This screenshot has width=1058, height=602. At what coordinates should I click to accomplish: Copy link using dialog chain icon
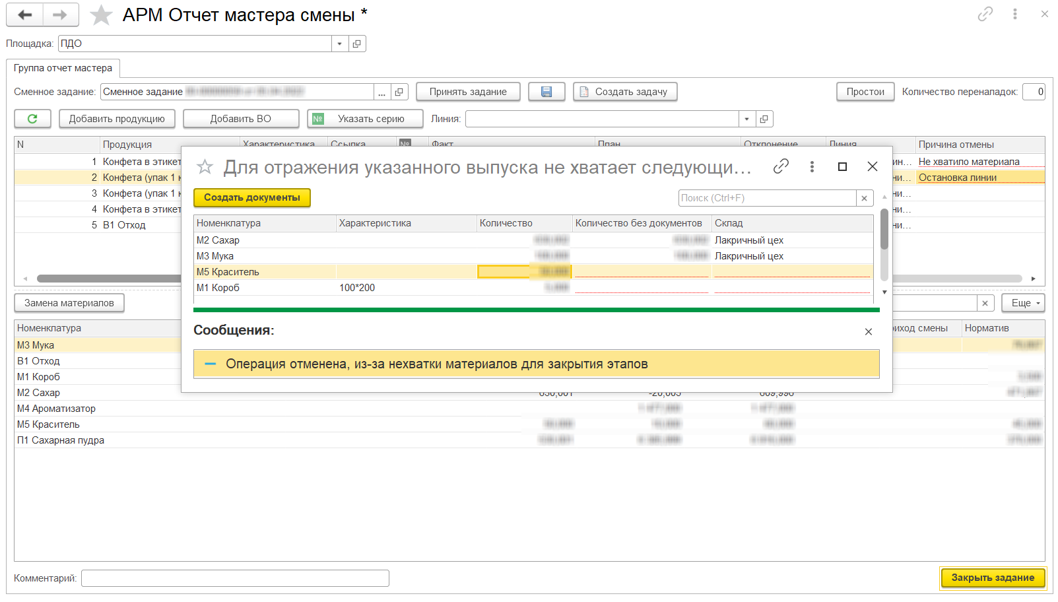point(781,166)
